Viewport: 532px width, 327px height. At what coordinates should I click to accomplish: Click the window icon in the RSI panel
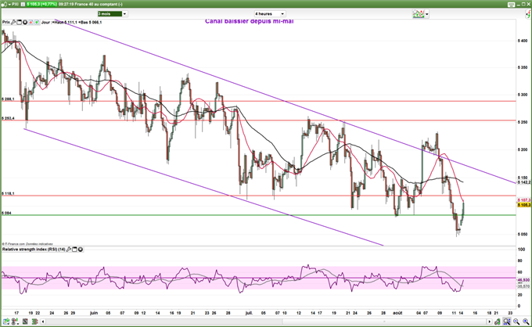tap(74, 250)
